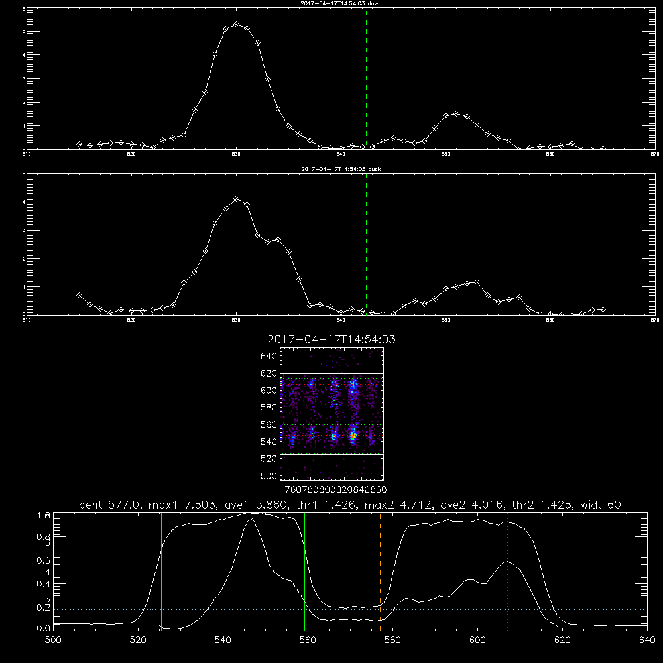Viewport: 663px width, 663px height.
Task: Click the first diamond marker of dusk curve
Action: point(79,296)
